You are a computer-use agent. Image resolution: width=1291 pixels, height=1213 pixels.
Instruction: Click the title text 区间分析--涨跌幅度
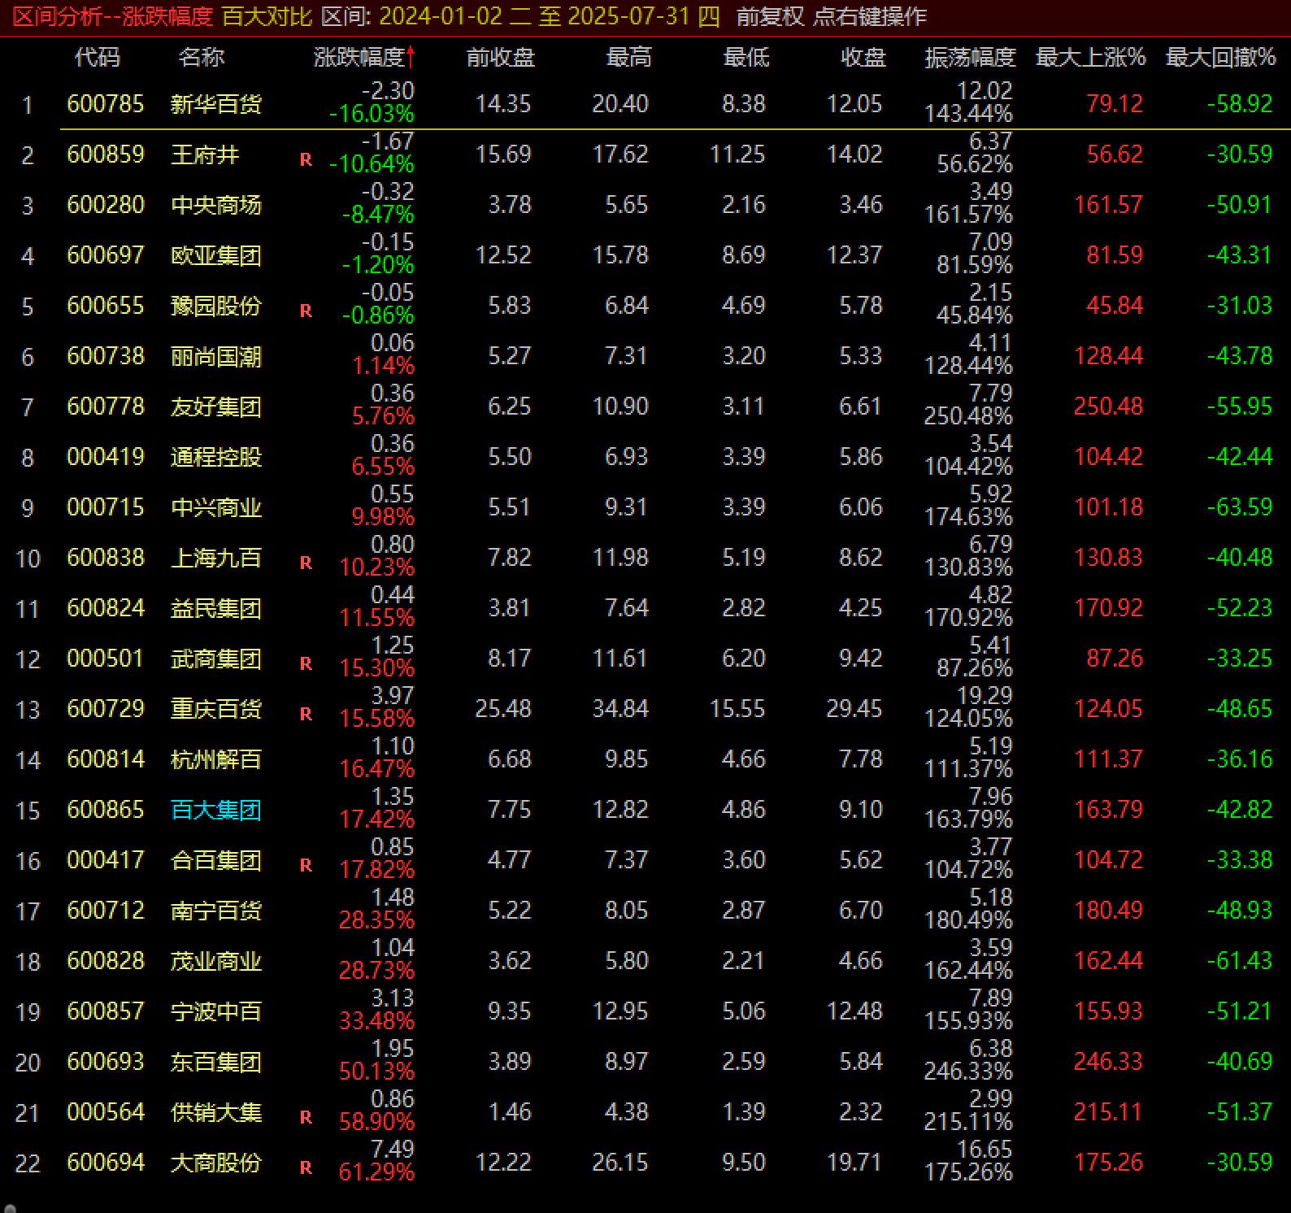click(x=113, y=16)
